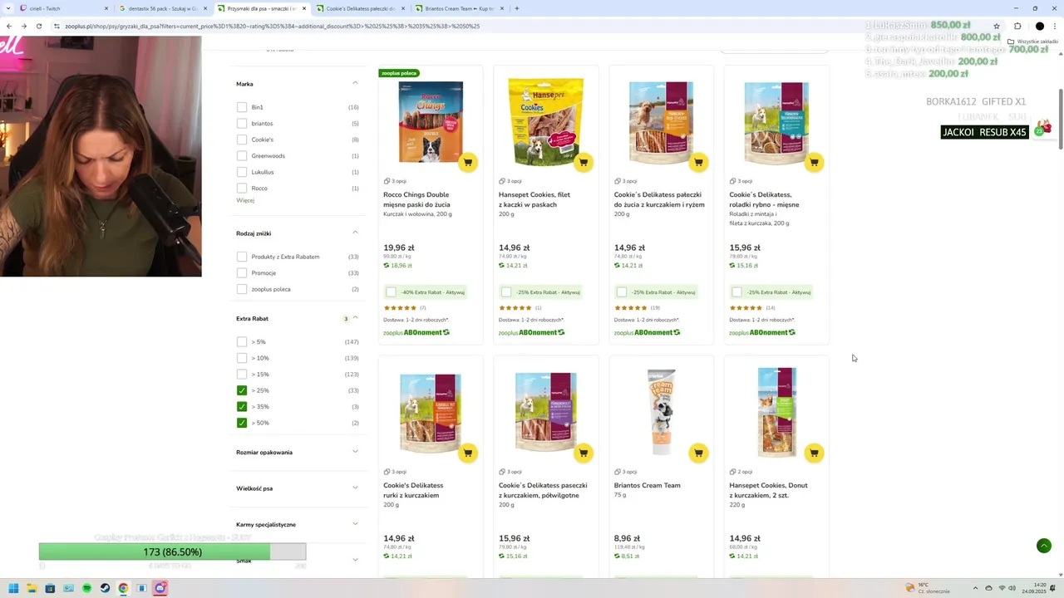Collapse the Extra Rabat filter section
Screen dimensions: 1064x598
[355, 318]
